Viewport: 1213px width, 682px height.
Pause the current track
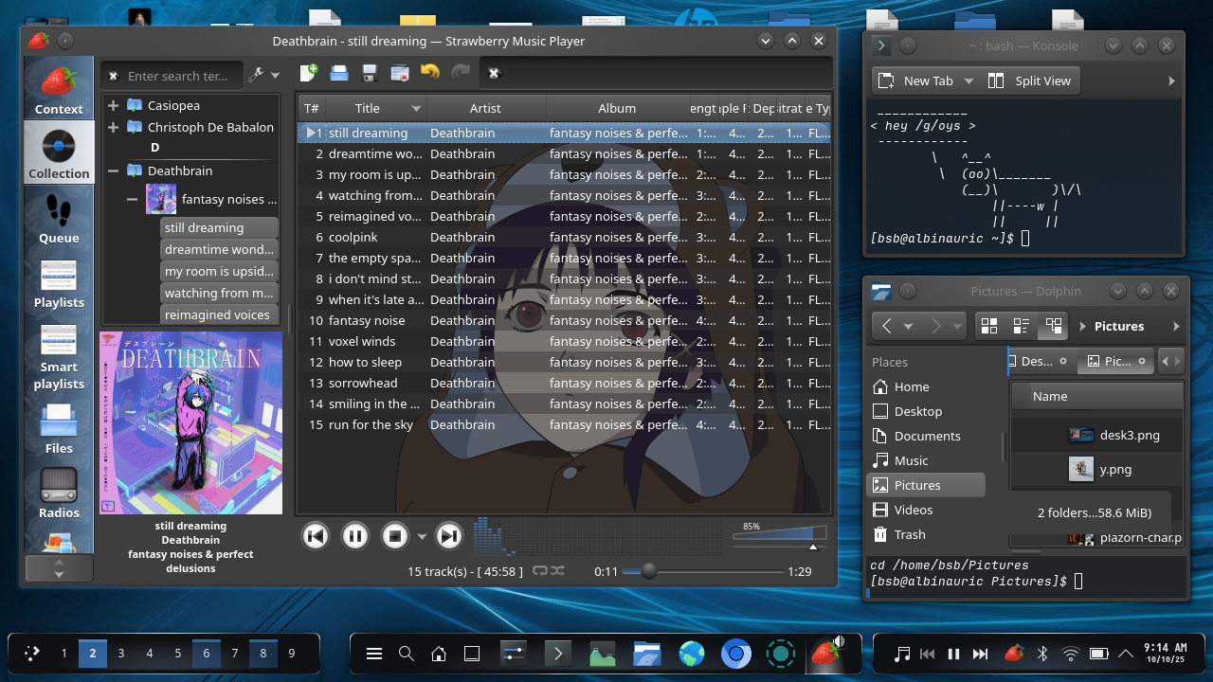(354, 536)
